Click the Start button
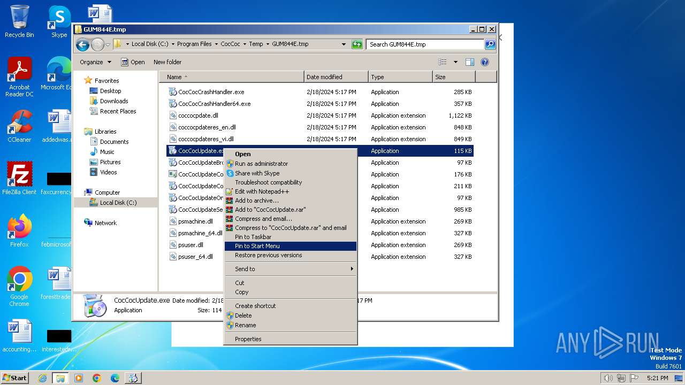This screenshot has width=685, height=385. tap(15, 378)
